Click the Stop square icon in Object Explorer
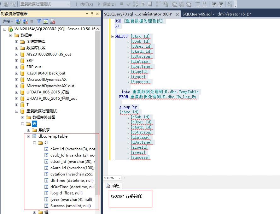 pyautogui.click(x=32, y=21)
